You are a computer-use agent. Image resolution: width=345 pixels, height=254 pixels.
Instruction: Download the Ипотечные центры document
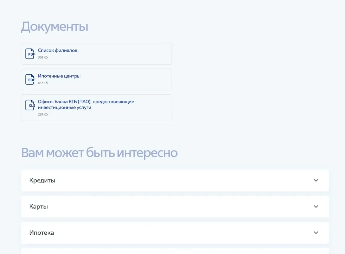96,80
